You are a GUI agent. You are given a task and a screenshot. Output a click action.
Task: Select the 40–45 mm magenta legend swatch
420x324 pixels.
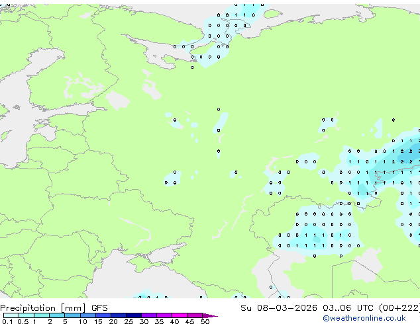click(x=180, y=315)
